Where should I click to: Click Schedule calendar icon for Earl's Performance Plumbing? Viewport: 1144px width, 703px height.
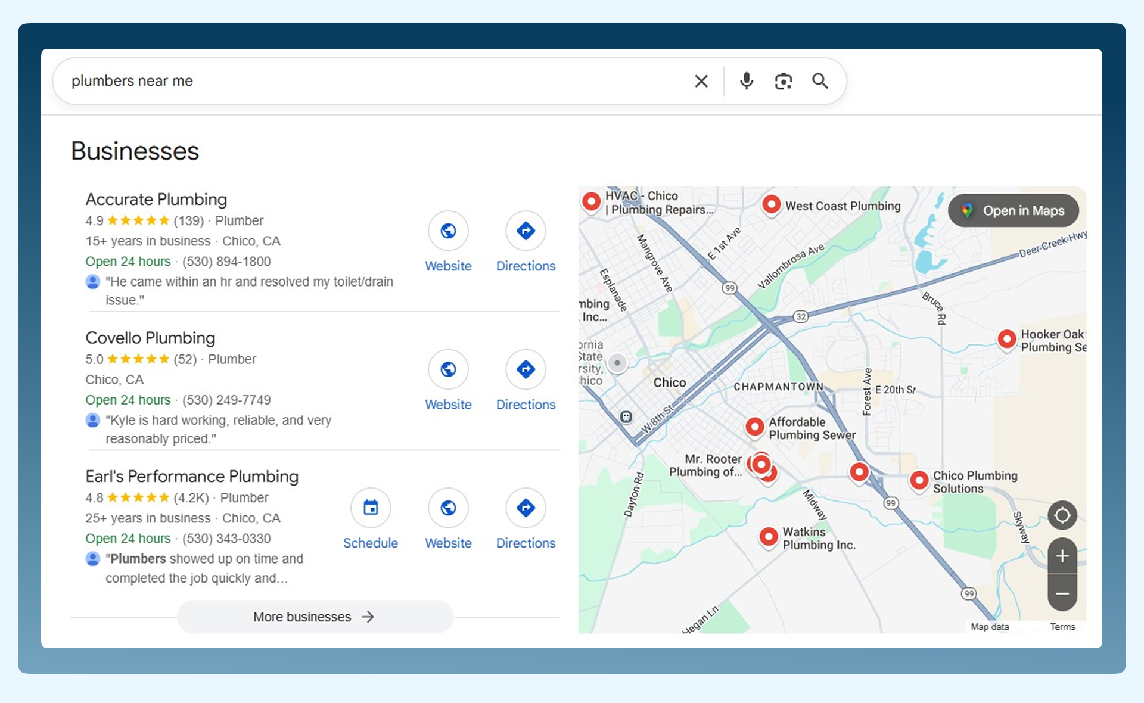(371, 508)
